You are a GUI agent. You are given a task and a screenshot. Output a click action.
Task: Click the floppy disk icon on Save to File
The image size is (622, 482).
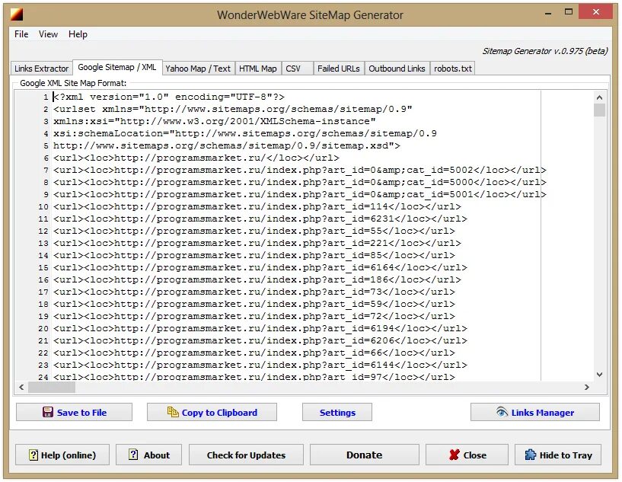tap(48, 412)
